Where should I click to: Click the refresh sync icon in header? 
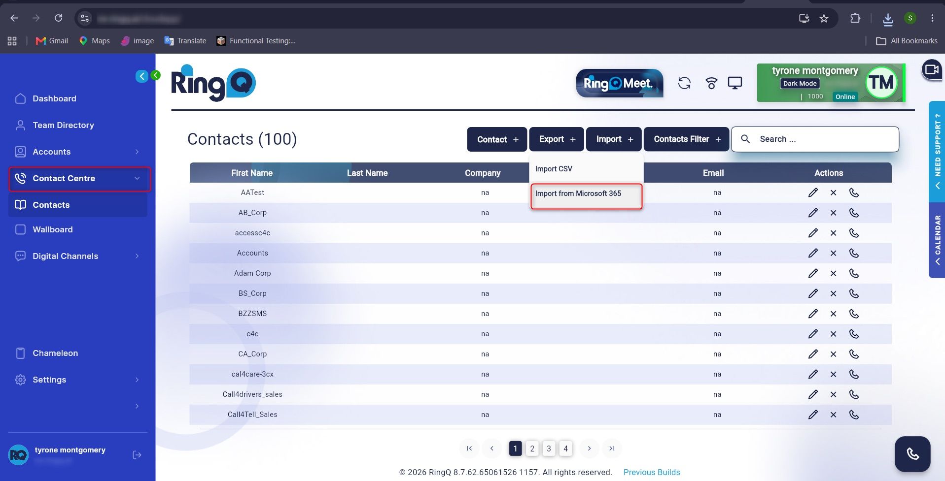pos(684,83)
